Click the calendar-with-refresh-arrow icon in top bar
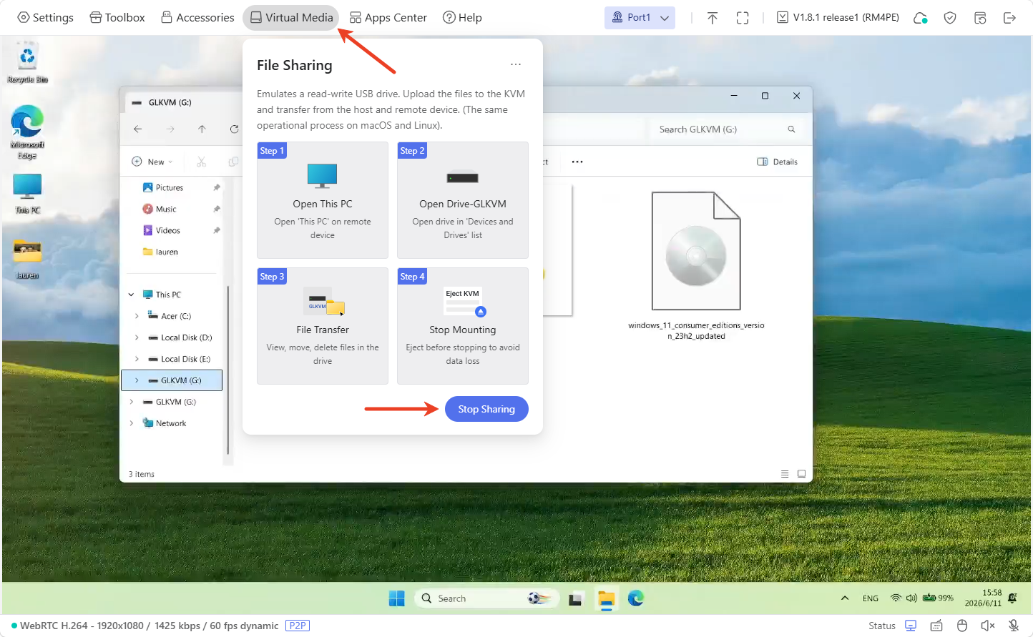This screenshot has width=1033, height=637. (980, 18)
